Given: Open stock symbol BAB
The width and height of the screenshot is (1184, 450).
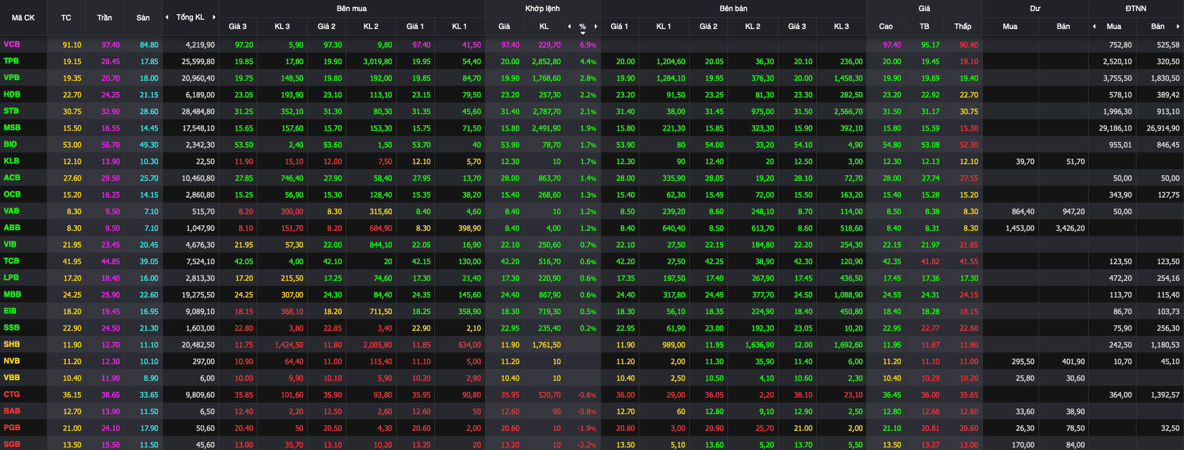Looking at the screenshot, I should coord(12,411).
